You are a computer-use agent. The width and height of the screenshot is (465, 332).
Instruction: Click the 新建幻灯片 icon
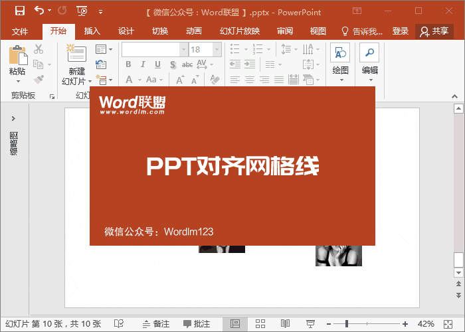(76, 53)
